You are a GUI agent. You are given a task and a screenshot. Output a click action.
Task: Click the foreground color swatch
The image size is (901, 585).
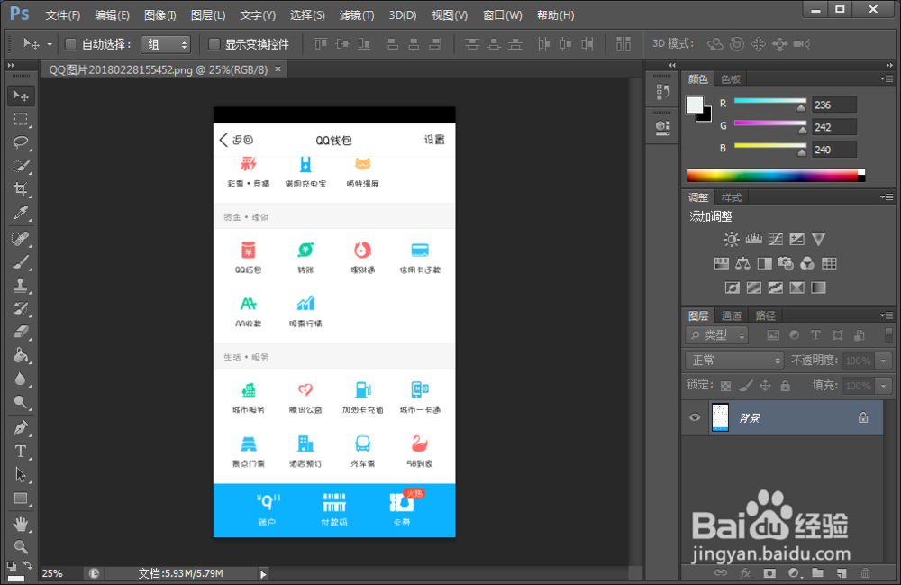694,105
